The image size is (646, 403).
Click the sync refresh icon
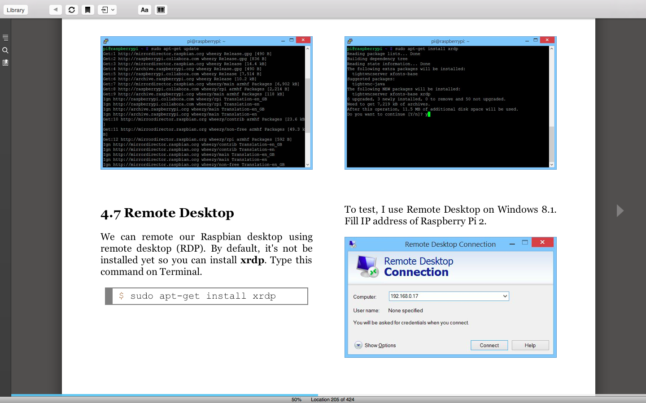pos(72,9)
